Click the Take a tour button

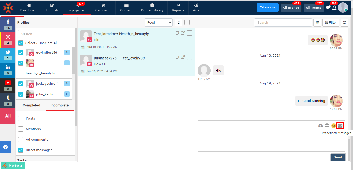pos(267,7)
